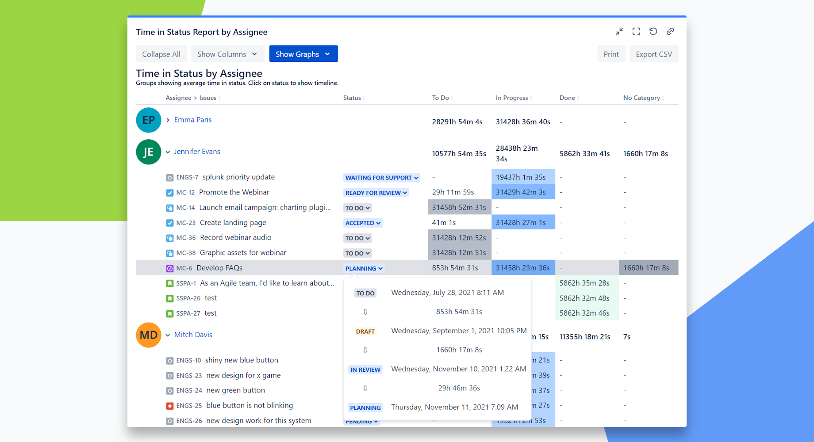Image resolution: width=814 pixels, height=442 pixels.
Task: Click Mitch Davis's MD avatar
Action: (148, 335)
